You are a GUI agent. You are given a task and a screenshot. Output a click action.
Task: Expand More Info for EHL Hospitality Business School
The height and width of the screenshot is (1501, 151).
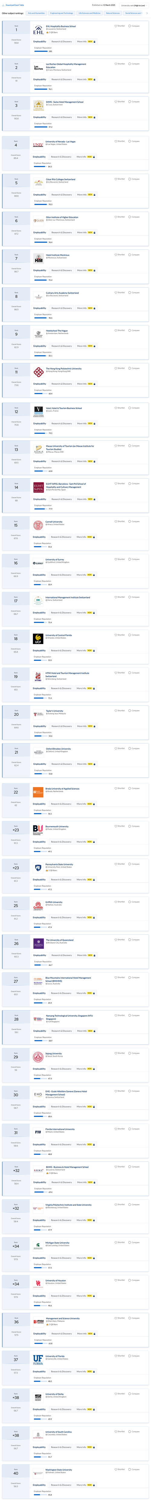pyautogui.click(x=85, y=41)
